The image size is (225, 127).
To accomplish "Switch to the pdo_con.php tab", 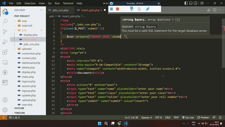I will (60, 10).
